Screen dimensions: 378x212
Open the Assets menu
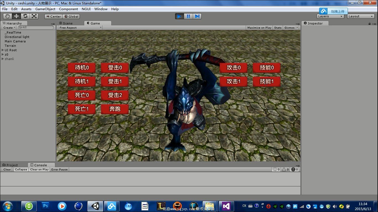[26, 9]
